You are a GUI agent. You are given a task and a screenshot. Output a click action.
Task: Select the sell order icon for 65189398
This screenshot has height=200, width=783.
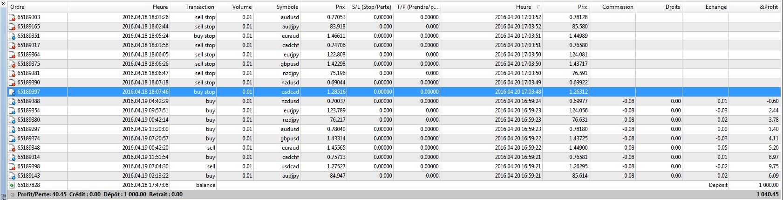(x=12, y=166)
